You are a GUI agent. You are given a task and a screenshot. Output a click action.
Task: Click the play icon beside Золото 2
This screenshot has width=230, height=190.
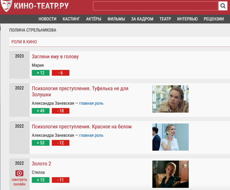click(x=19, y=173)
